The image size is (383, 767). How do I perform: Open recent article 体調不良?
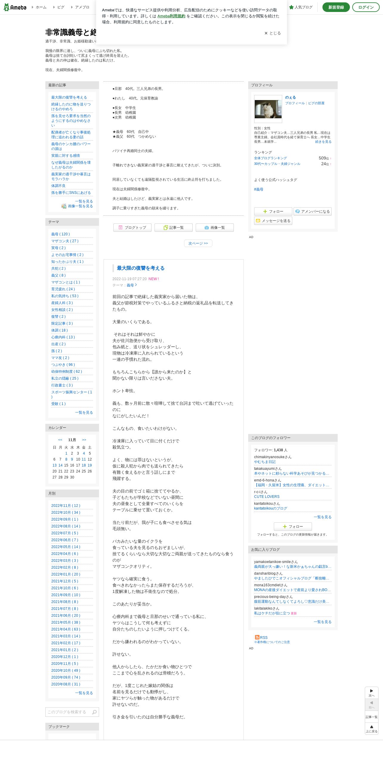(58, 186)
